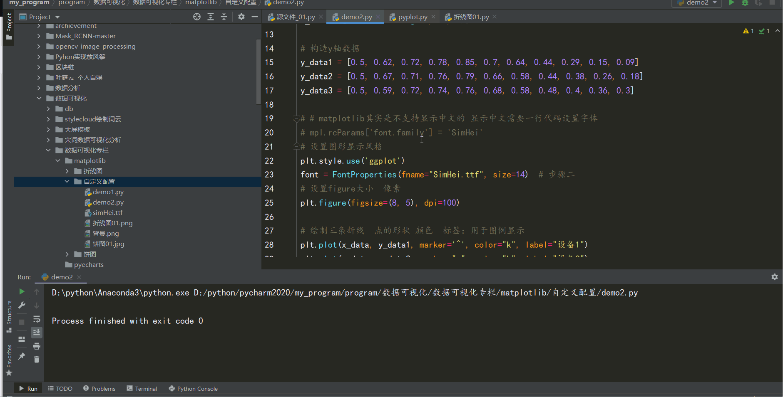Clear the run console with the trash icon
Viewport: 783px width, 397px height.
(37, 360)
